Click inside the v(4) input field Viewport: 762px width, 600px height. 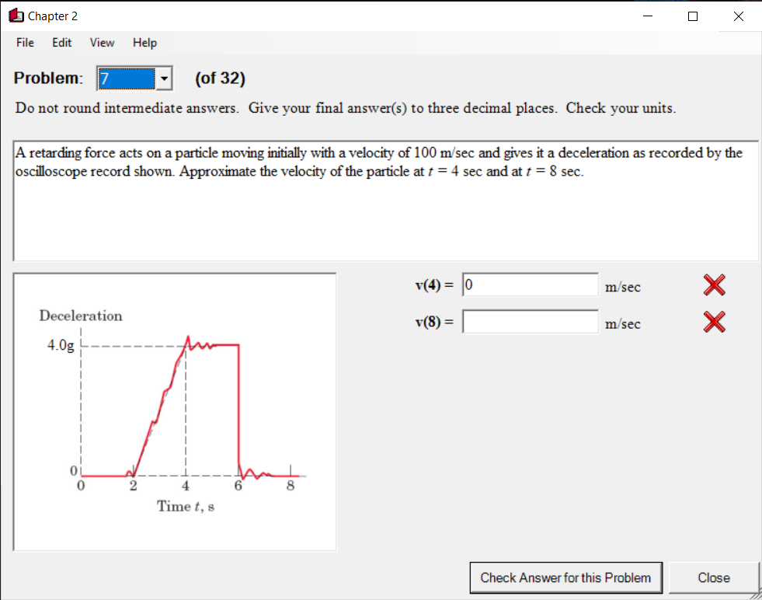pos(531,284)
